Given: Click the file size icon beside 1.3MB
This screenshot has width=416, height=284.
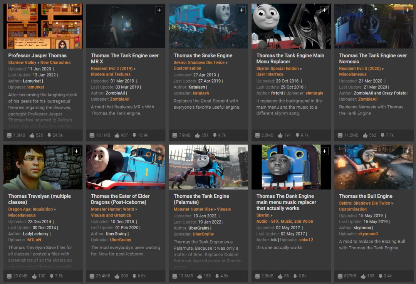Looking at the screenshot, I should (9, 135).
